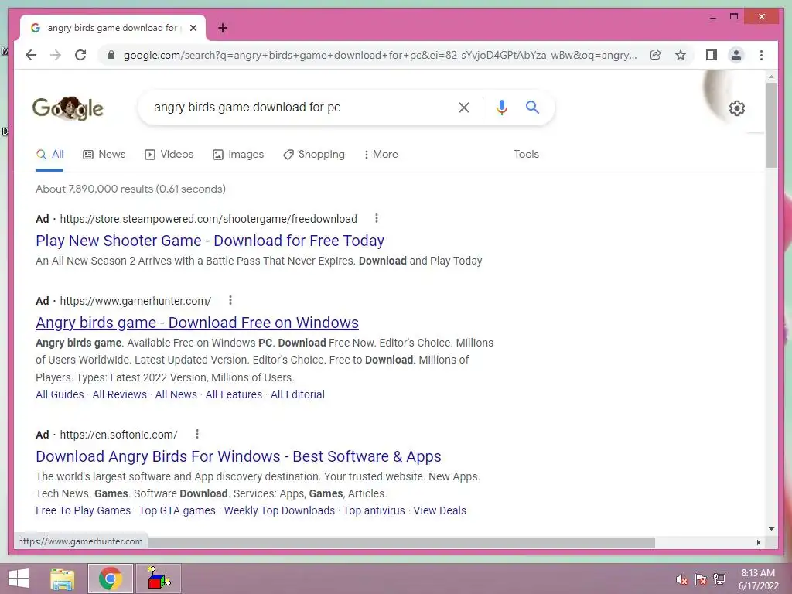Viewport: 792px width, 594px height.
Task: Open a new browser tab
Action: pyautogui.click(x=223, y=29)
